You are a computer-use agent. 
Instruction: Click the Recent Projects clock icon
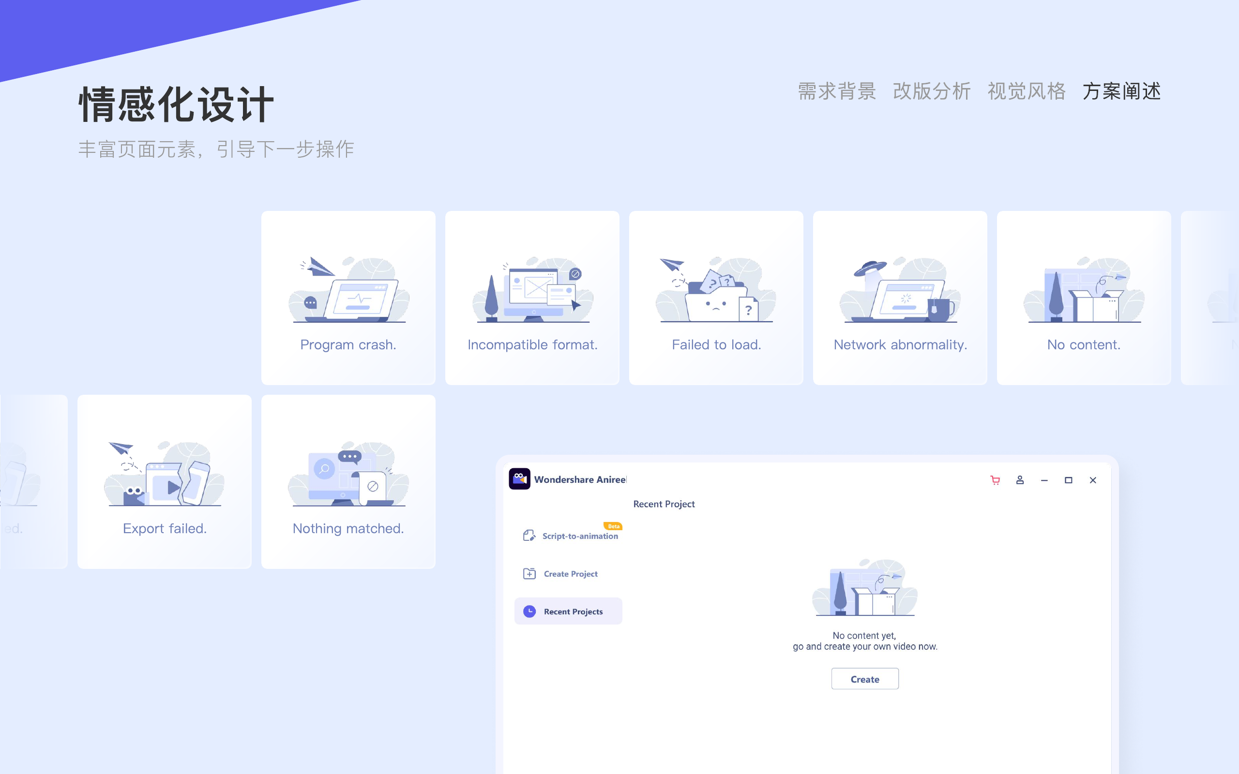(x=529, y=611)
